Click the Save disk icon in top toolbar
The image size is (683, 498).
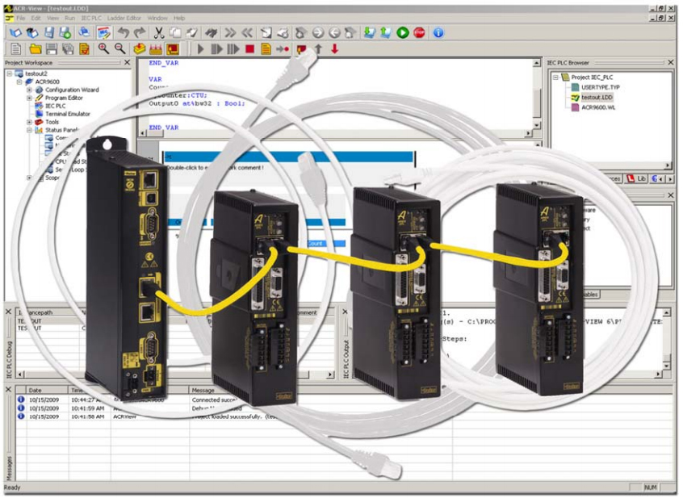[49, 32]
